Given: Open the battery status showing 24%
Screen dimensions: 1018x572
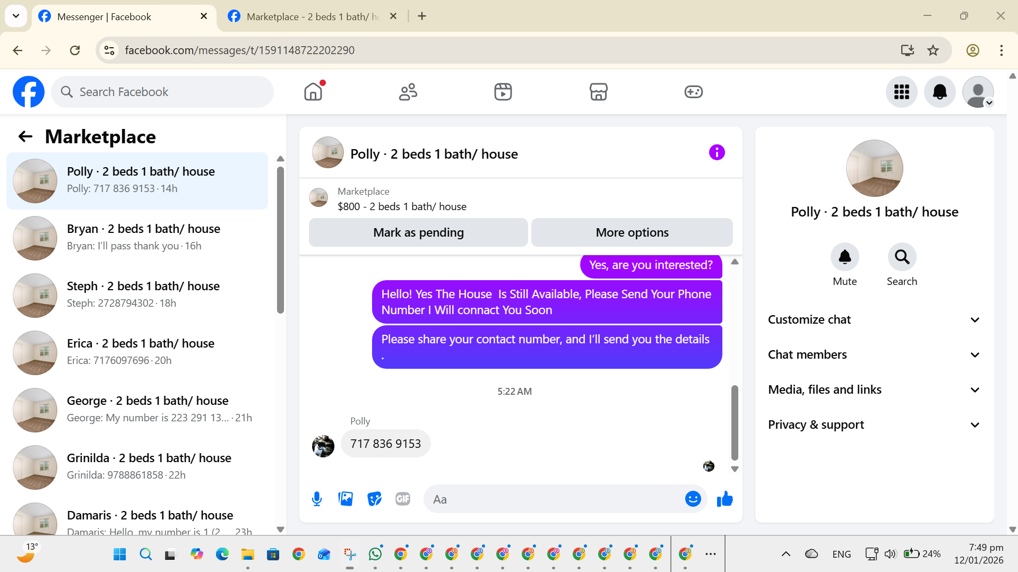Looking at the screenshot, I should click(x=922, y=554).
